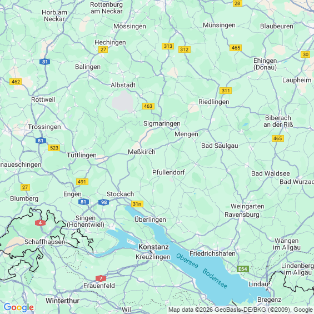Click the red route 7 shield near Frauenfeld

pos(101,278)
